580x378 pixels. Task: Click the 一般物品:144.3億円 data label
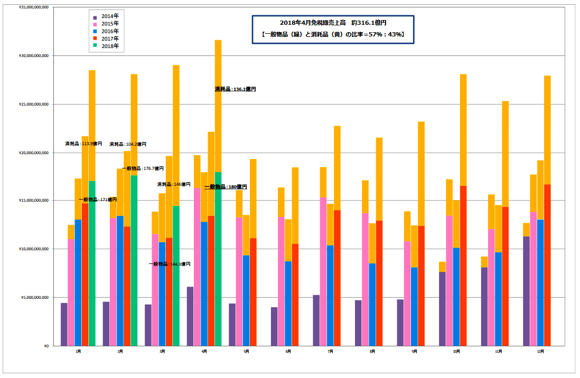pyautogui.click(x=169, y=264)
